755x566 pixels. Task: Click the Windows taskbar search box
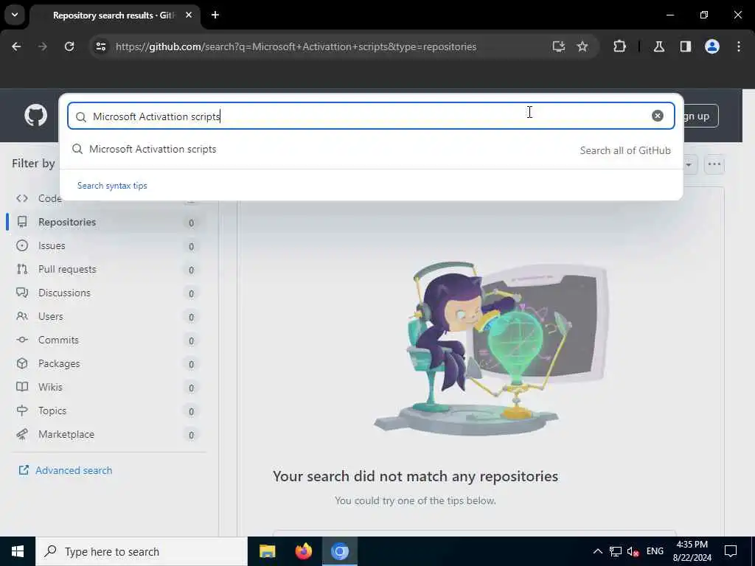point(142,551)
